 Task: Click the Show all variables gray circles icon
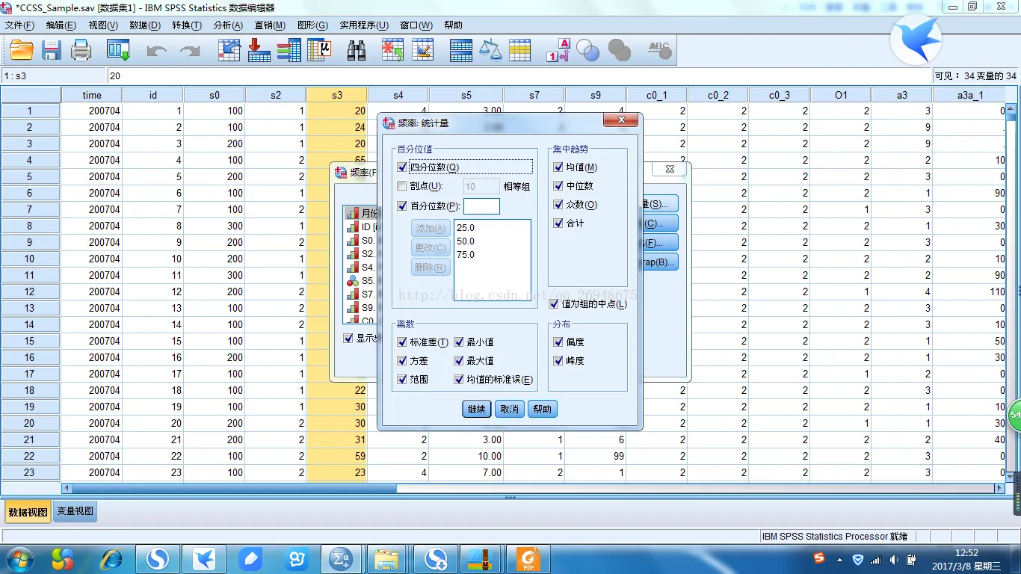coord(620,50)
